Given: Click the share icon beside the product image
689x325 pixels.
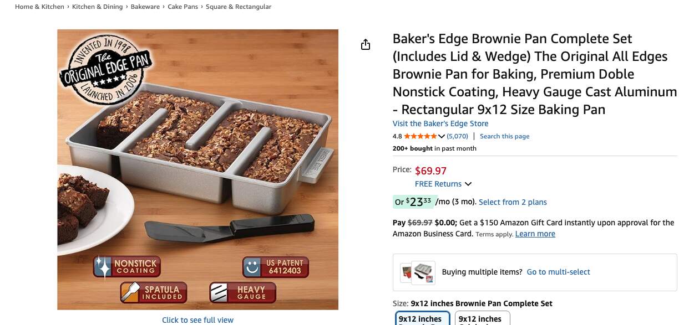Looking at the screenshot, I should coord(365,45).
